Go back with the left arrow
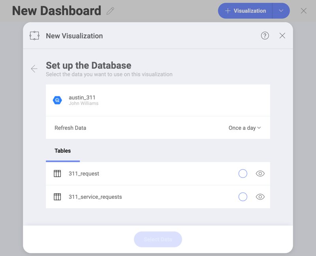The height and width of the screenshot is (256, 316). [x=34, y=69]
